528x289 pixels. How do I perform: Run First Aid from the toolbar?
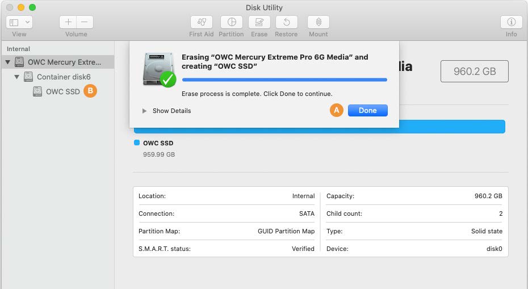pyautogui.click(x=202, y=22)
